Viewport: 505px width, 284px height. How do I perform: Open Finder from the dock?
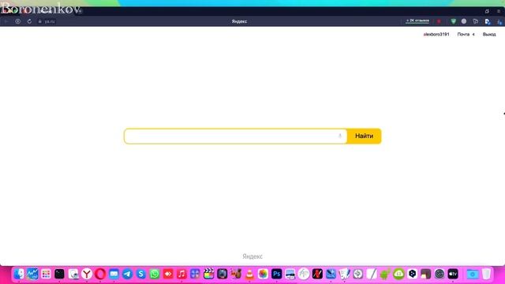tap(19, 274)
